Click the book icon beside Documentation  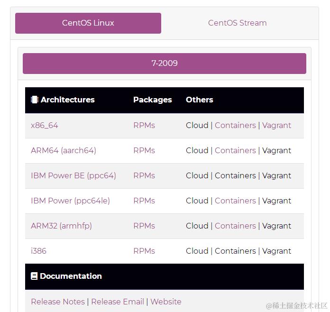(34, 276)
